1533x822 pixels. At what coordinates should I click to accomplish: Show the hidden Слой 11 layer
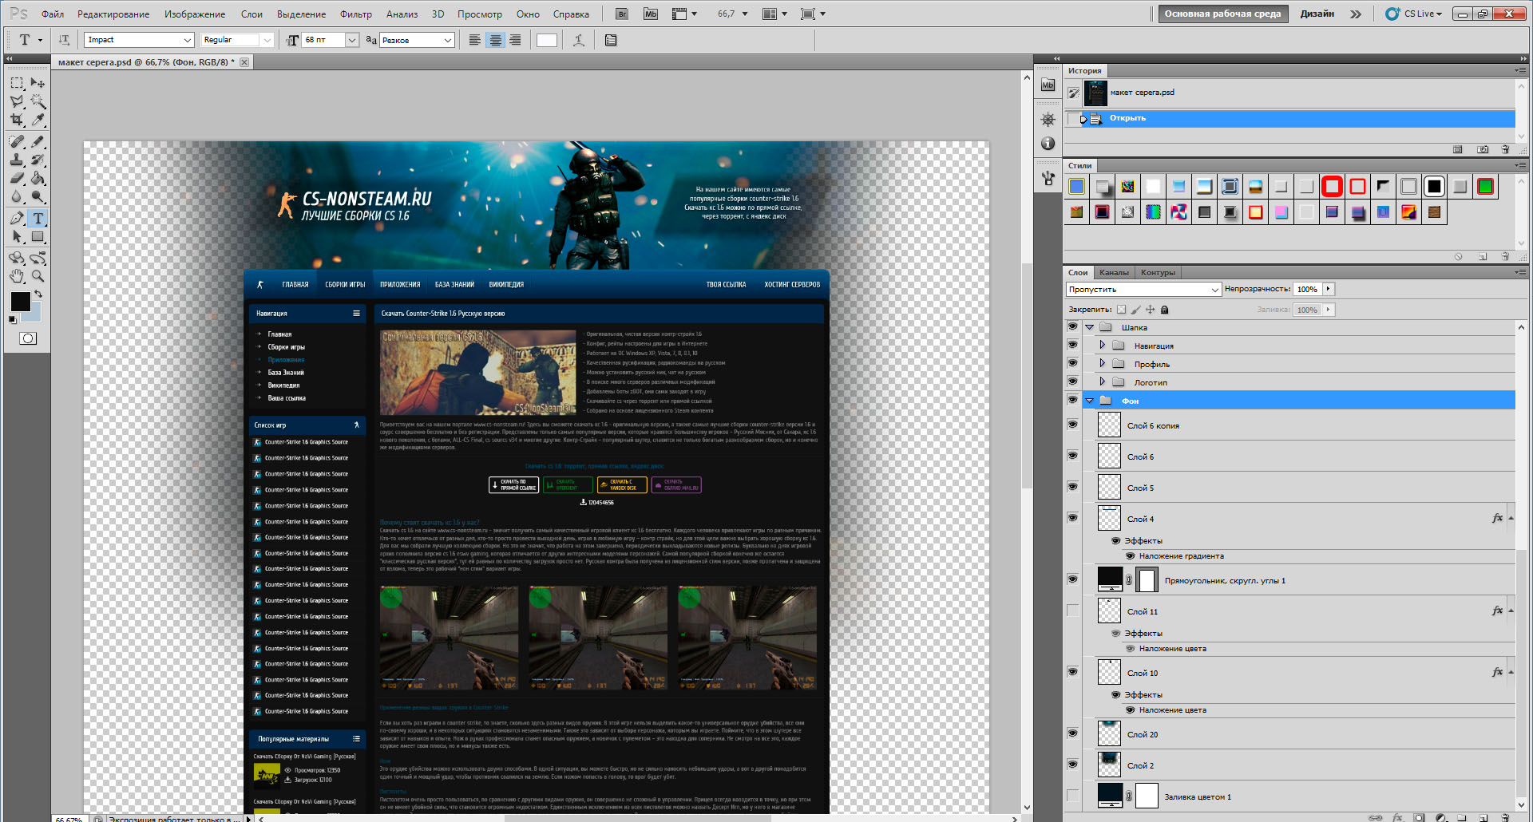click(x=1072, y=611)
